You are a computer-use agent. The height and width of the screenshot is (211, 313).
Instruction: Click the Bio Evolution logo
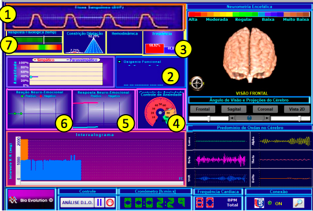[x=31, y=199]
